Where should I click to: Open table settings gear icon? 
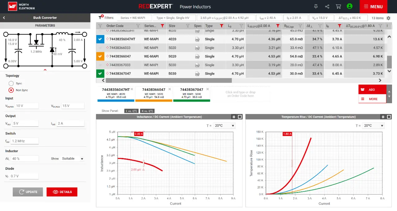(388, 18)
